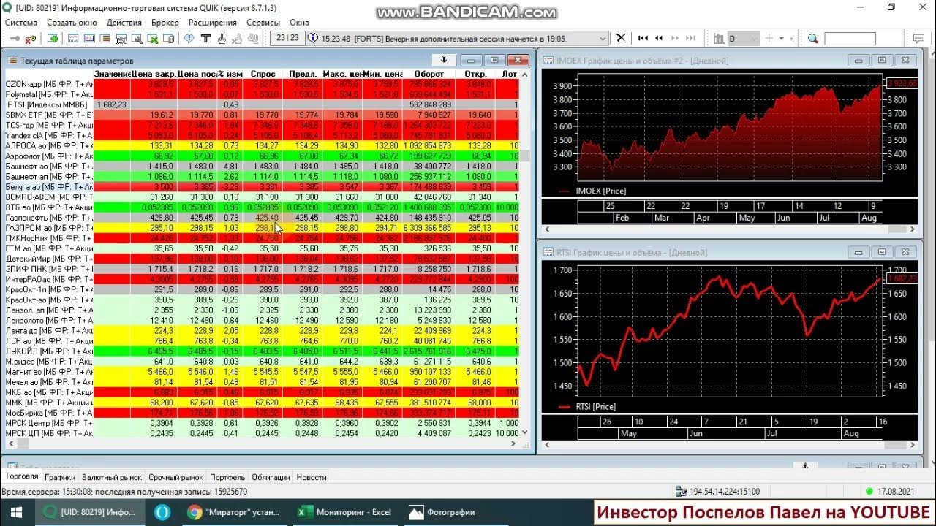This screenshot has height=526, width=936.
Task: Click the Оборот column header
Action: pyautogui.click(x=429, y=74)
